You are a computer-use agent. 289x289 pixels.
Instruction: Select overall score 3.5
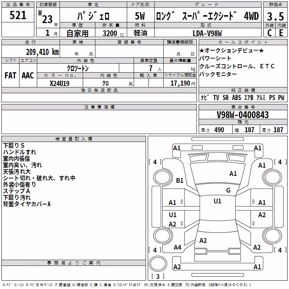pyautogui.click(x=275, y=16)
